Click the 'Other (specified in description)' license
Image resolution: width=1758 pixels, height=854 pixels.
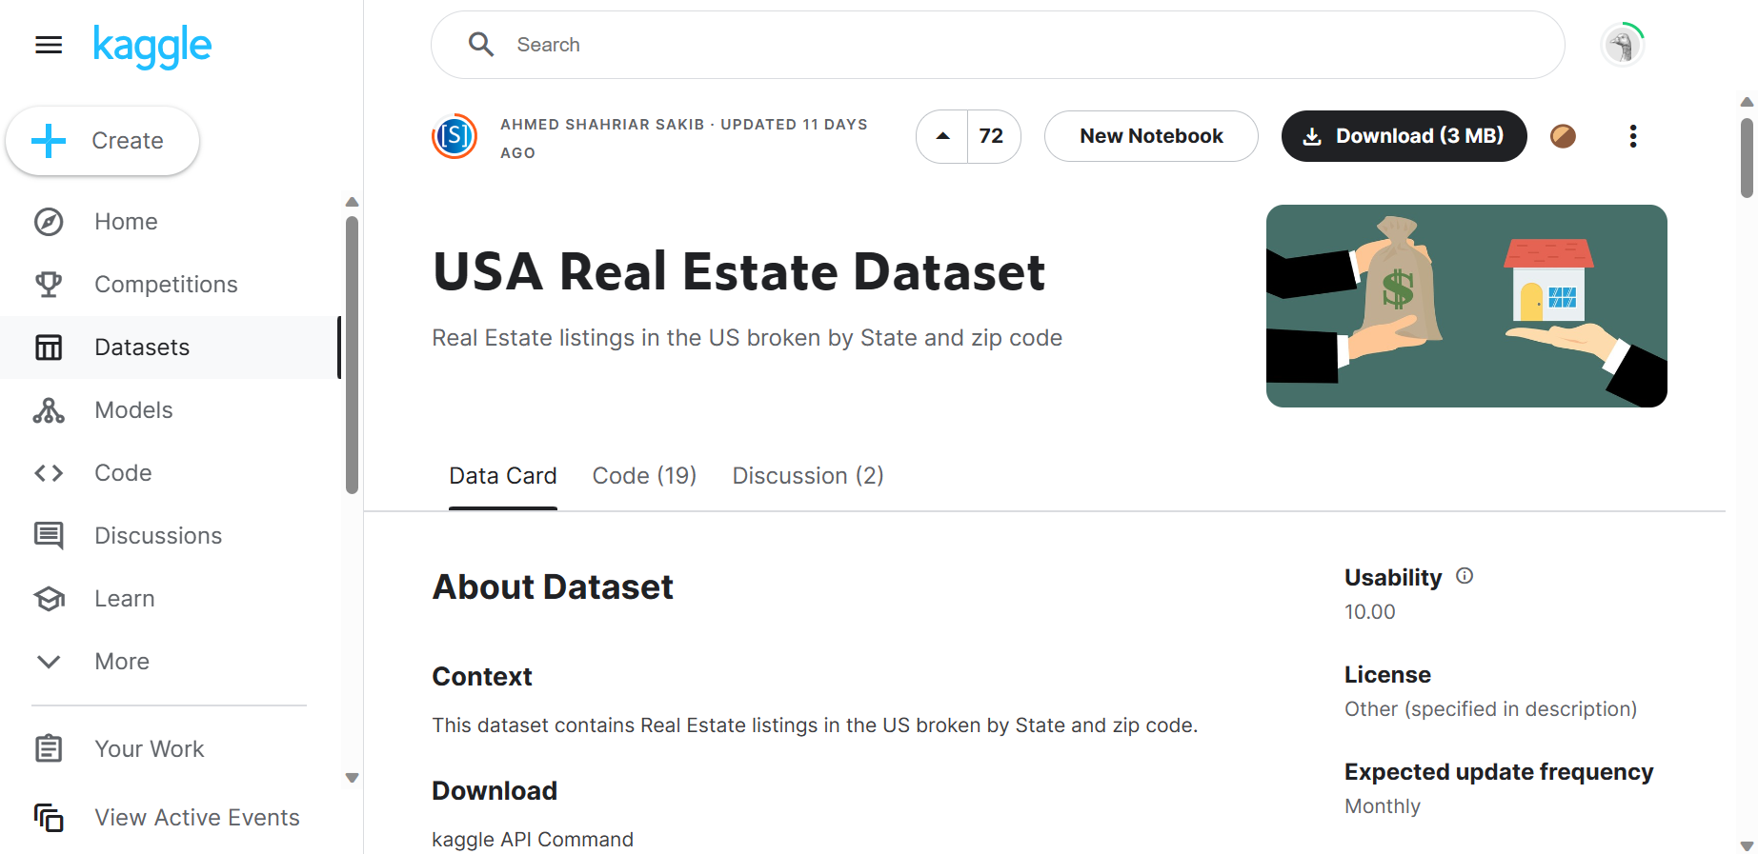(x=1490, y=709)
